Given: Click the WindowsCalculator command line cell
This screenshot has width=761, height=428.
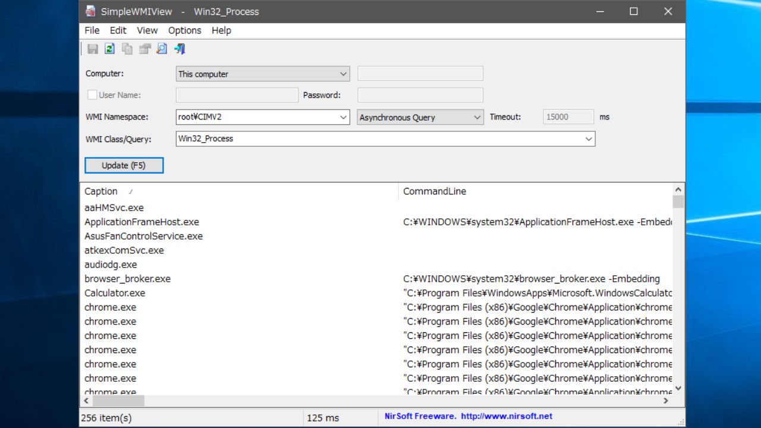Looking at the screenshot, I should (x=537, y=293).
